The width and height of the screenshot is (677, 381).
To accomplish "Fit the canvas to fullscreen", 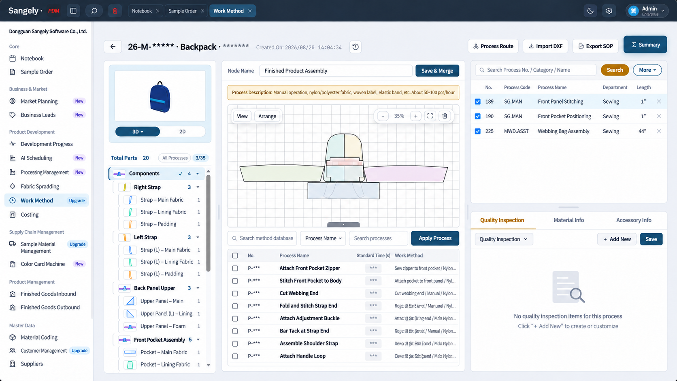I will 430,116.
